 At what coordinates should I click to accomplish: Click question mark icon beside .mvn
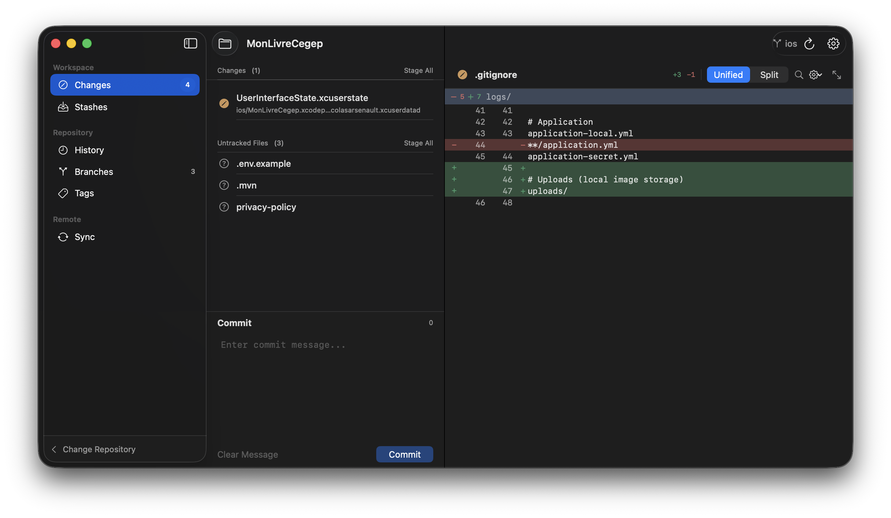[224, 185]
